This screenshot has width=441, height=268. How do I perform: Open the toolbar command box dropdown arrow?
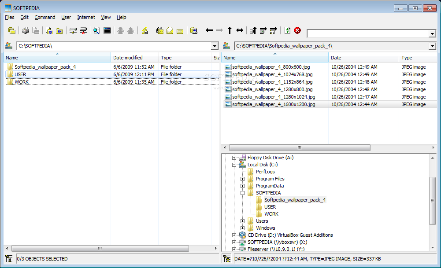pyautogui.click(x=432, y=34)
